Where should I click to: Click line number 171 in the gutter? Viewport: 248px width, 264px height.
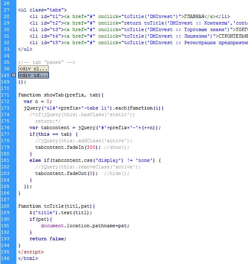[5, 95]
